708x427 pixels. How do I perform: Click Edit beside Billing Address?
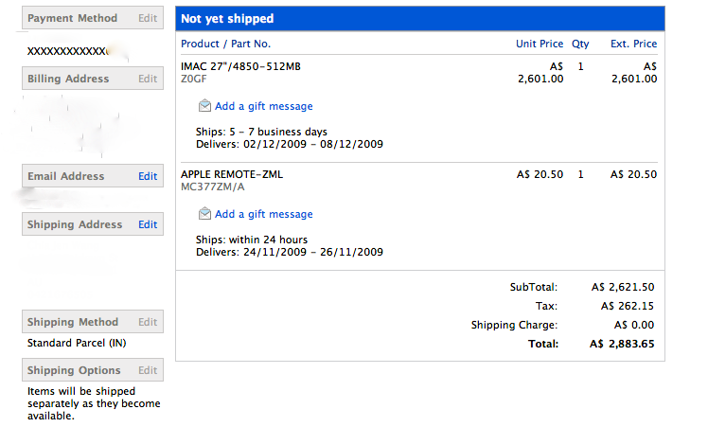coord(148,79)
